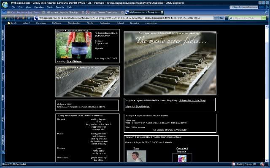Viewport: 270px width, 168px height.
Task: Click the page scrollbar up arrow
Action: [x=267, y=26]
